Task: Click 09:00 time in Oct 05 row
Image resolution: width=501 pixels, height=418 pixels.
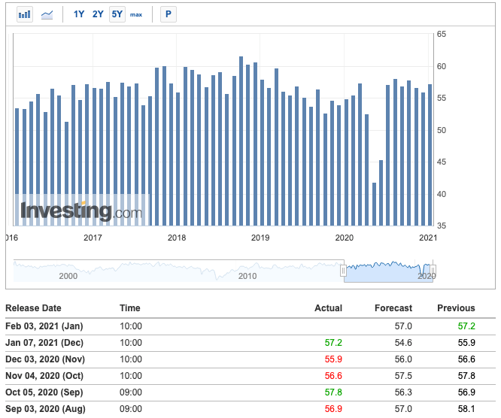Action: [131, 392]
